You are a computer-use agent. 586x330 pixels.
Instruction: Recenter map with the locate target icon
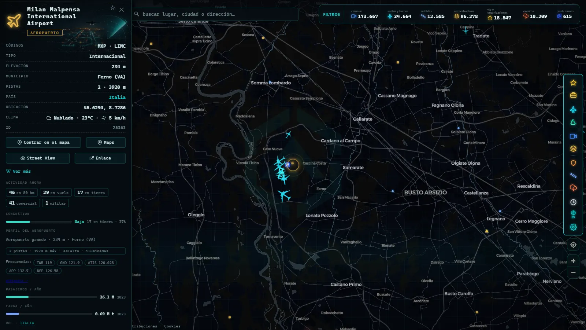pos(573,245)
